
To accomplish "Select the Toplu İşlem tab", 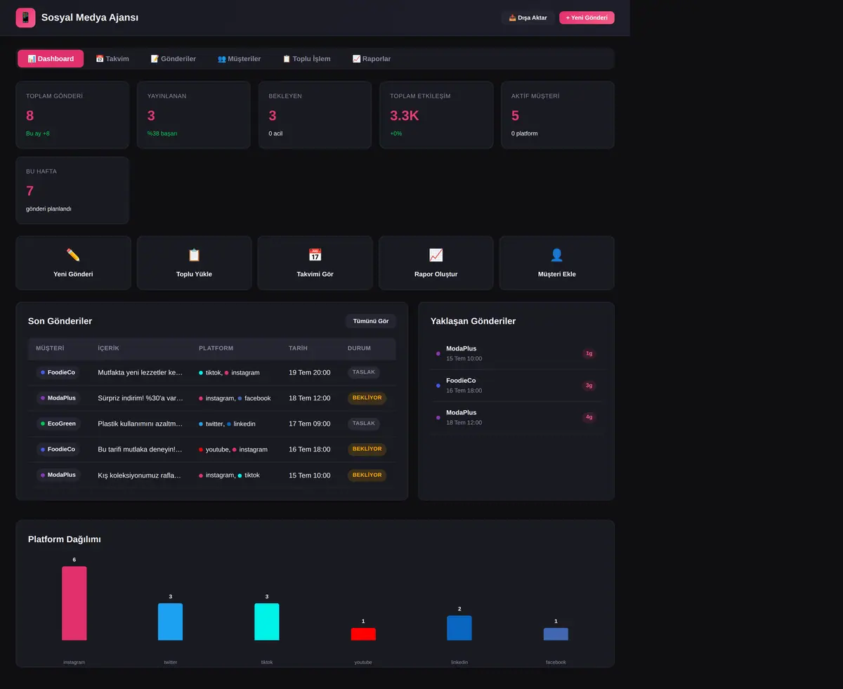I will coord(306,59).
